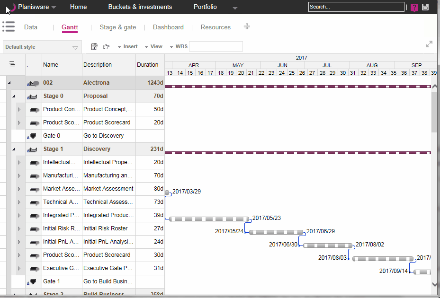This screenshot has width=440, height=298.
Task: Click the pin toolbar icon
Action: pos(106,47)
